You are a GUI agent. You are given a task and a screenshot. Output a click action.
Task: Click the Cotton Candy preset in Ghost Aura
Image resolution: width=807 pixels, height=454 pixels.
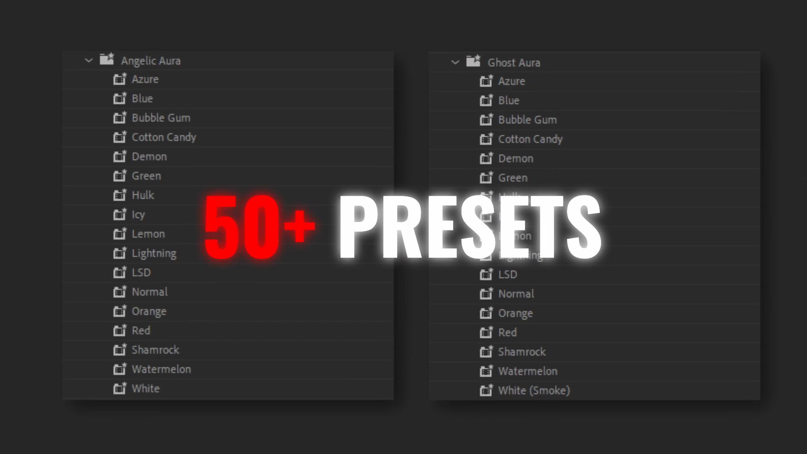(530, 139)
